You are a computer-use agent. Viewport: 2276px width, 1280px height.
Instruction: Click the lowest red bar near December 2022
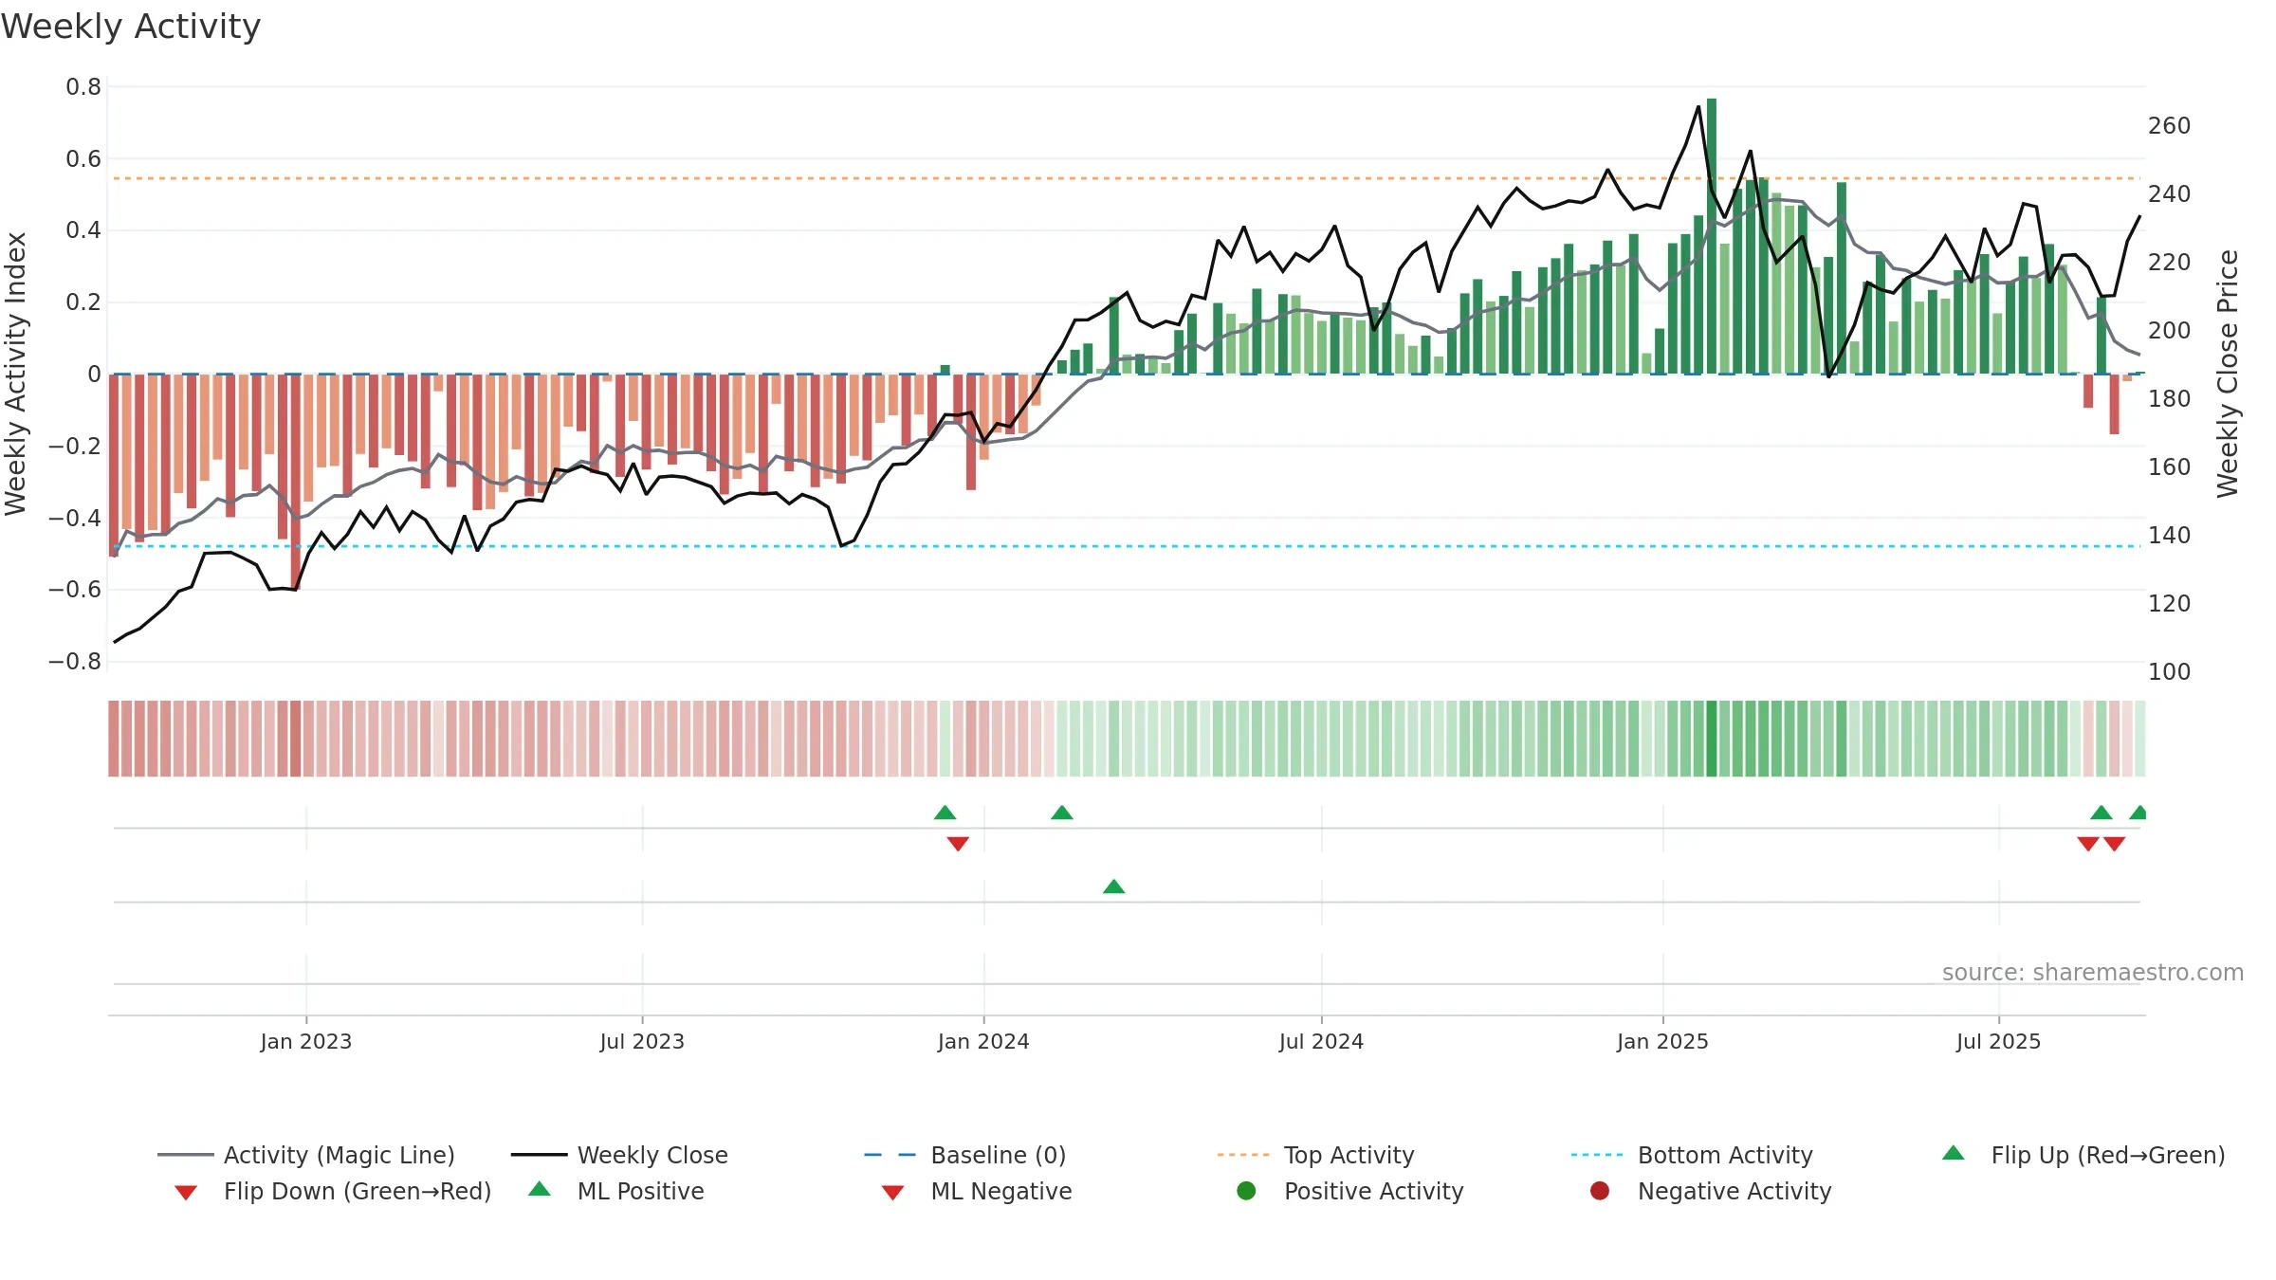coord(296,483)
